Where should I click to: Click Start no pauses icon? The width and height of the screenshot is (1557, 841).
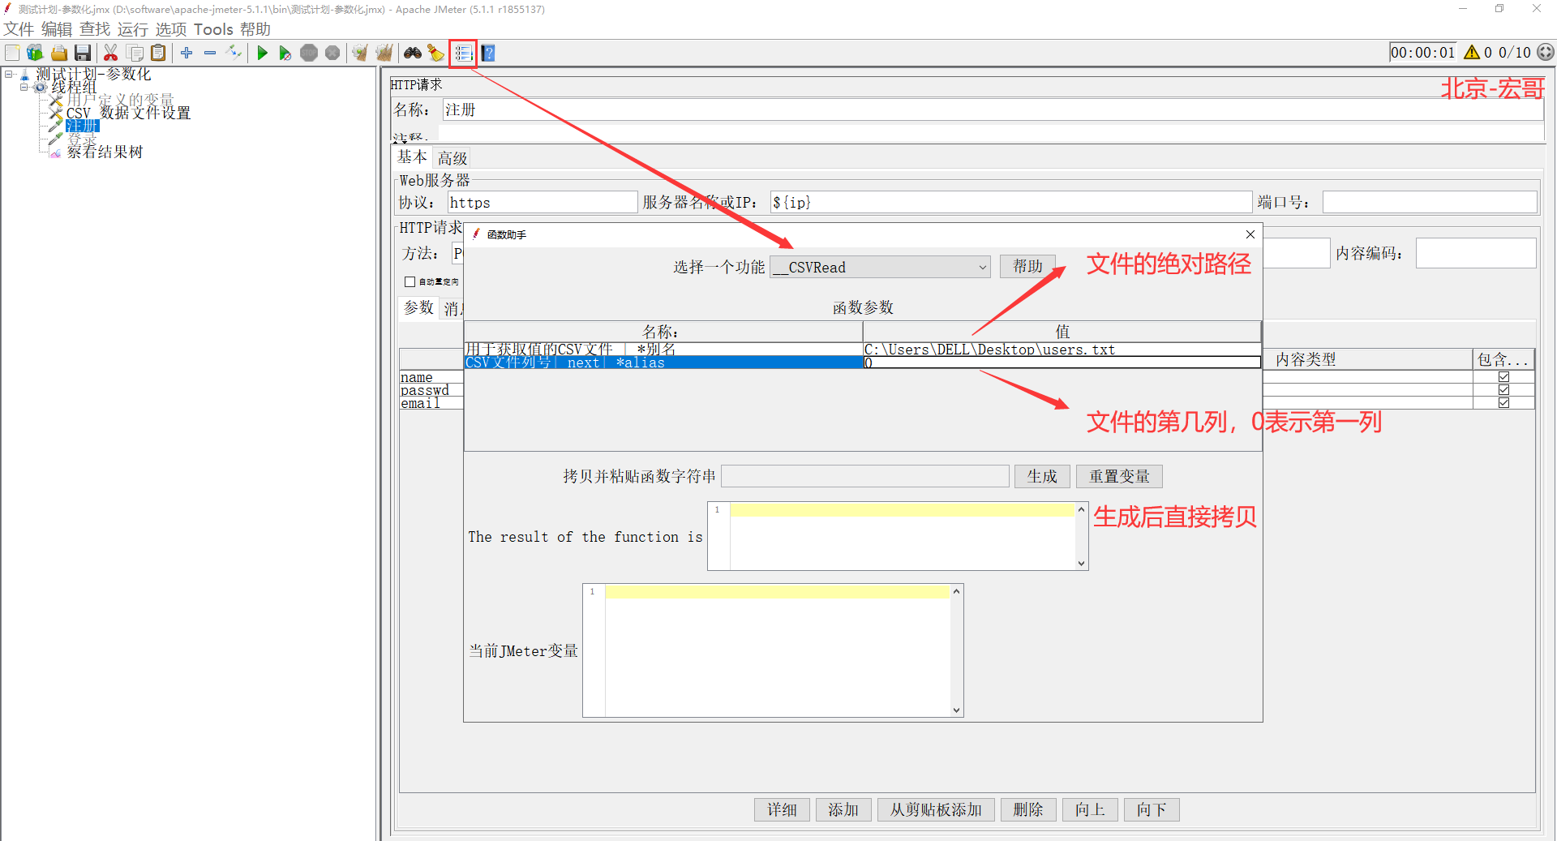(x=285, y=53)
